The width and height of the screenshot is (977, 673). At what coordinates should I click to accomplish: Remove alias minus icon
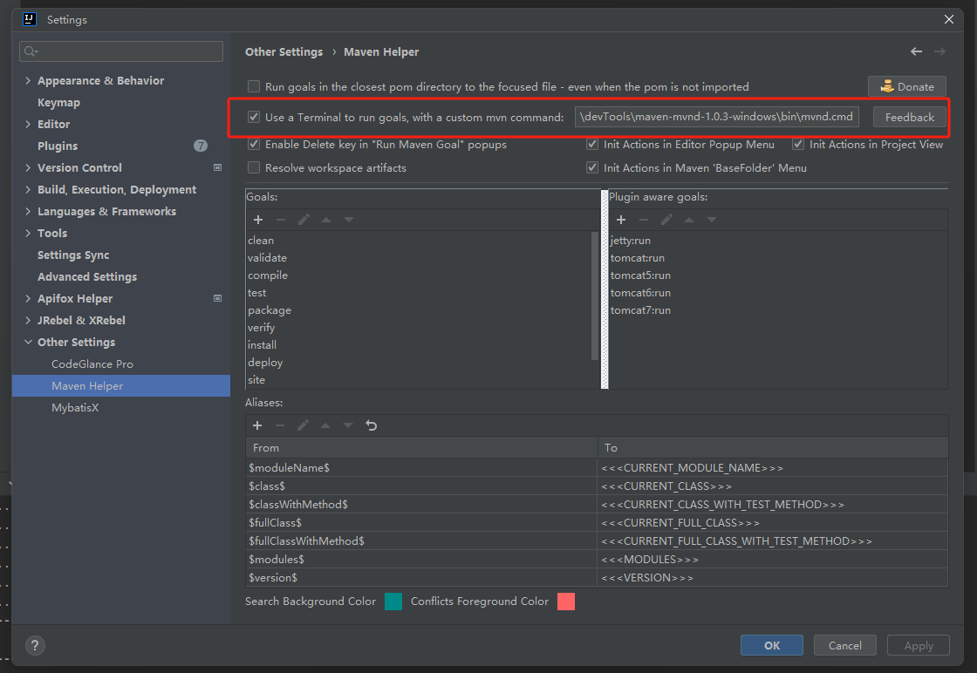point(280,425)
